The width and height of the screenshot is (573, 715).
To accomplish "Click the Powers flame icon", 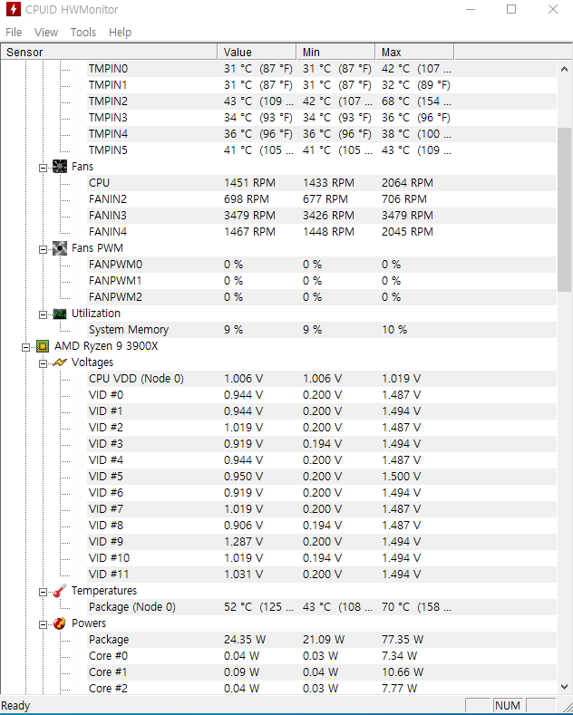I will click(60, 623).
